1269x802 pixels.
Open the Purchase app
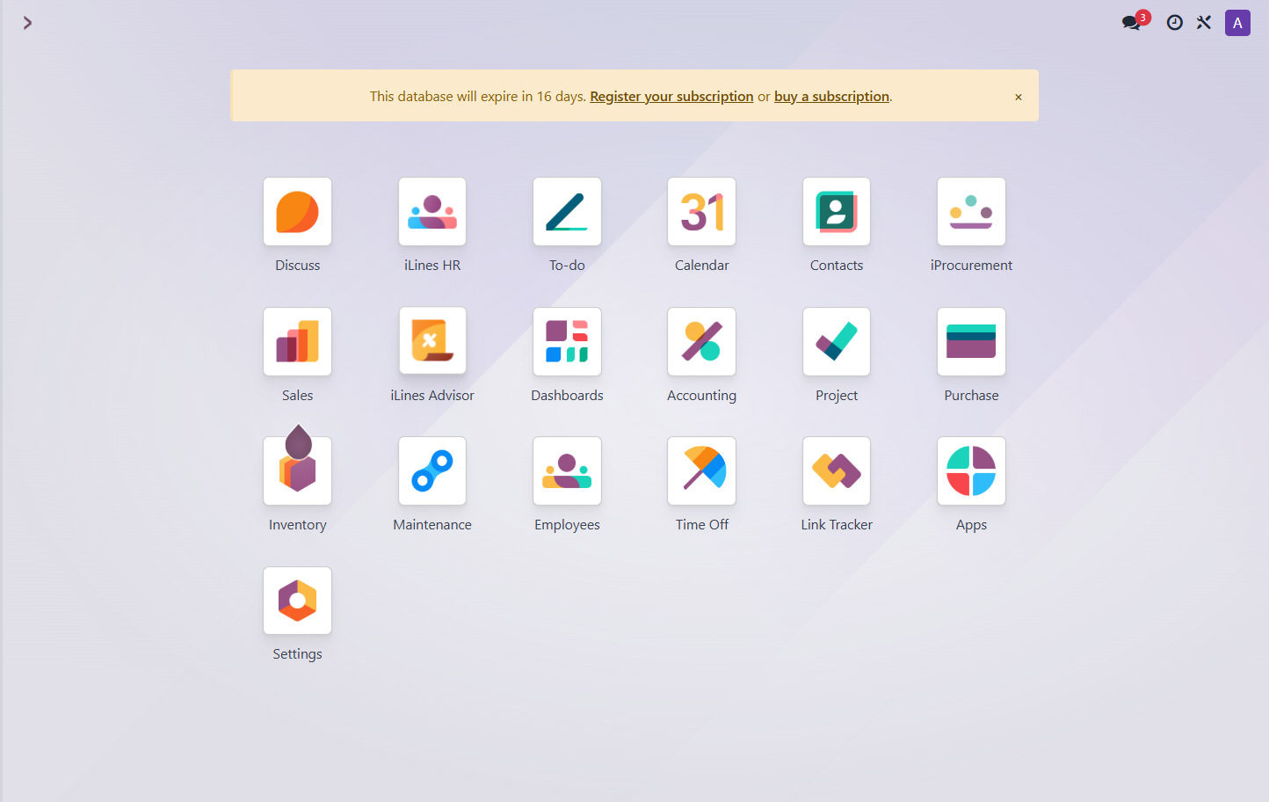tap(971, 341)
